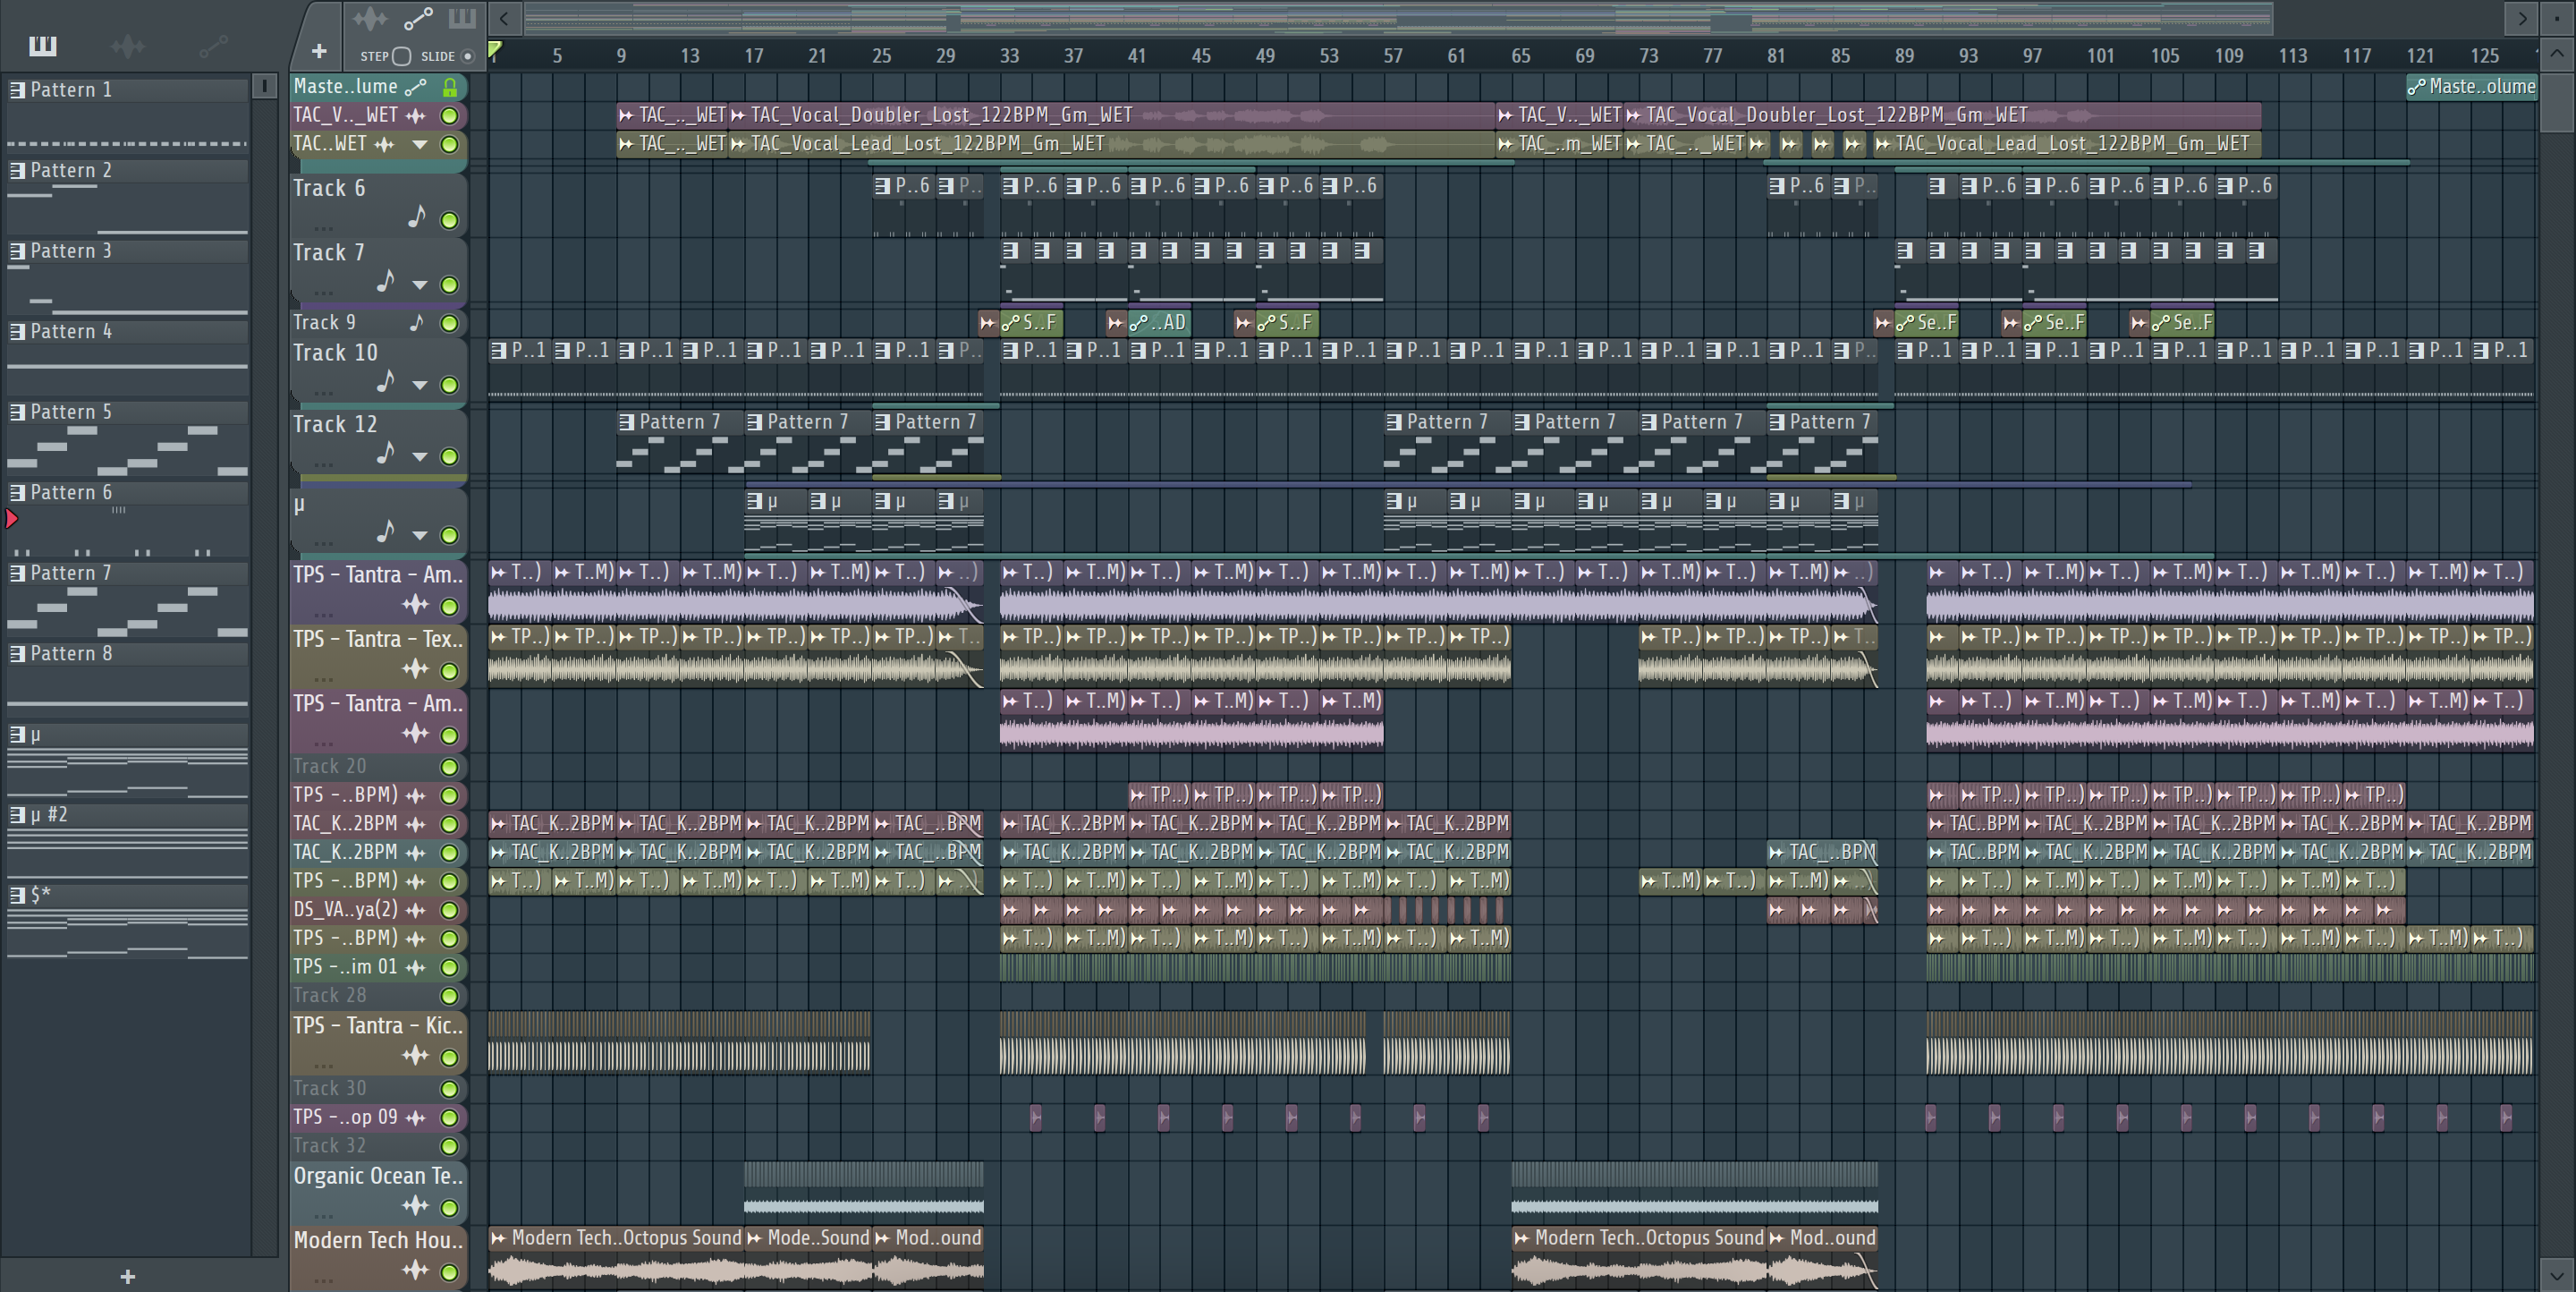This screenshot has height=1292, width=2576.
Task: Click the green playback position marker
Action: pyautogui.click(x=494, y=48)
